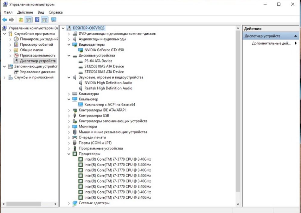Screen dimensions: 301x213
Task: Click the Контроллеры USB icon
Action: [75, 116]
